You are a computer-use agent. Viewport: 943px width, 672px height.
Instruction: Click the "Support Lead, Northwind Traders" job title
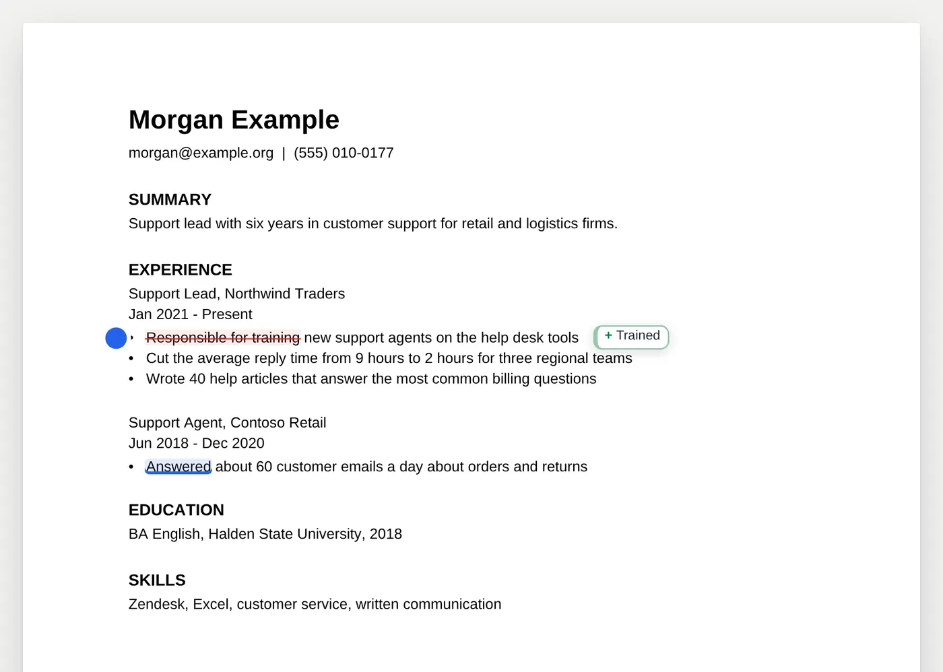pos(236,294)
